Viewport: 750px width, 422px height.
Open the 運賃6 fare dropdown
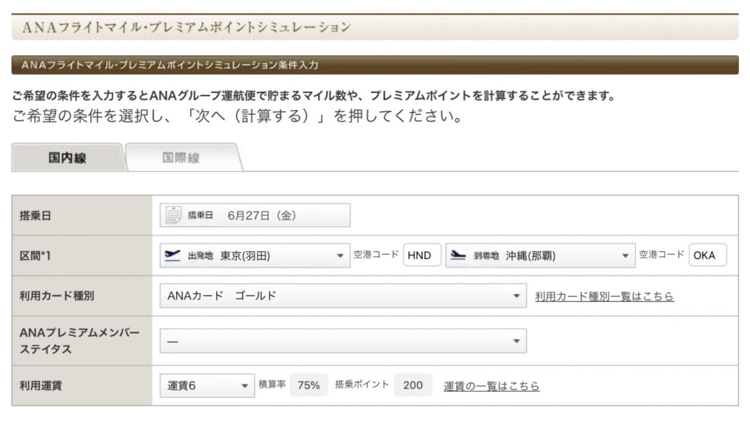pos(207,386)
